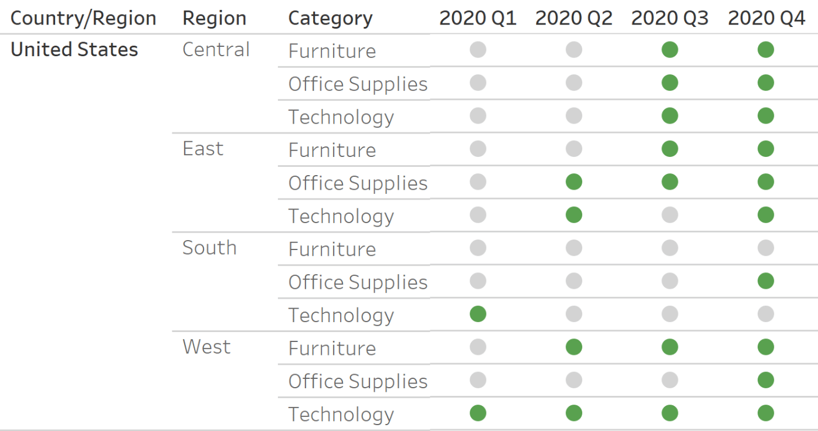Screen dimensions: 818x431
Task: Select gray dot East Technology 2020 Q3
Action: point(670,215)
